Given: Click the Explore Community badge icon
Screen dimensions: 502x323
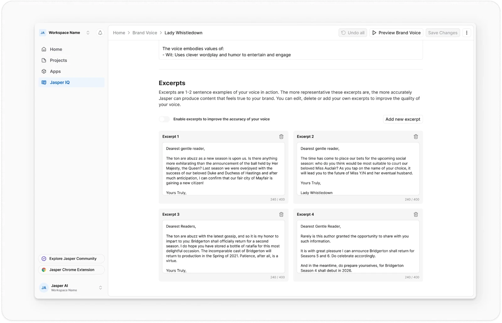Looking at the screenshot, I should point(44,259).
